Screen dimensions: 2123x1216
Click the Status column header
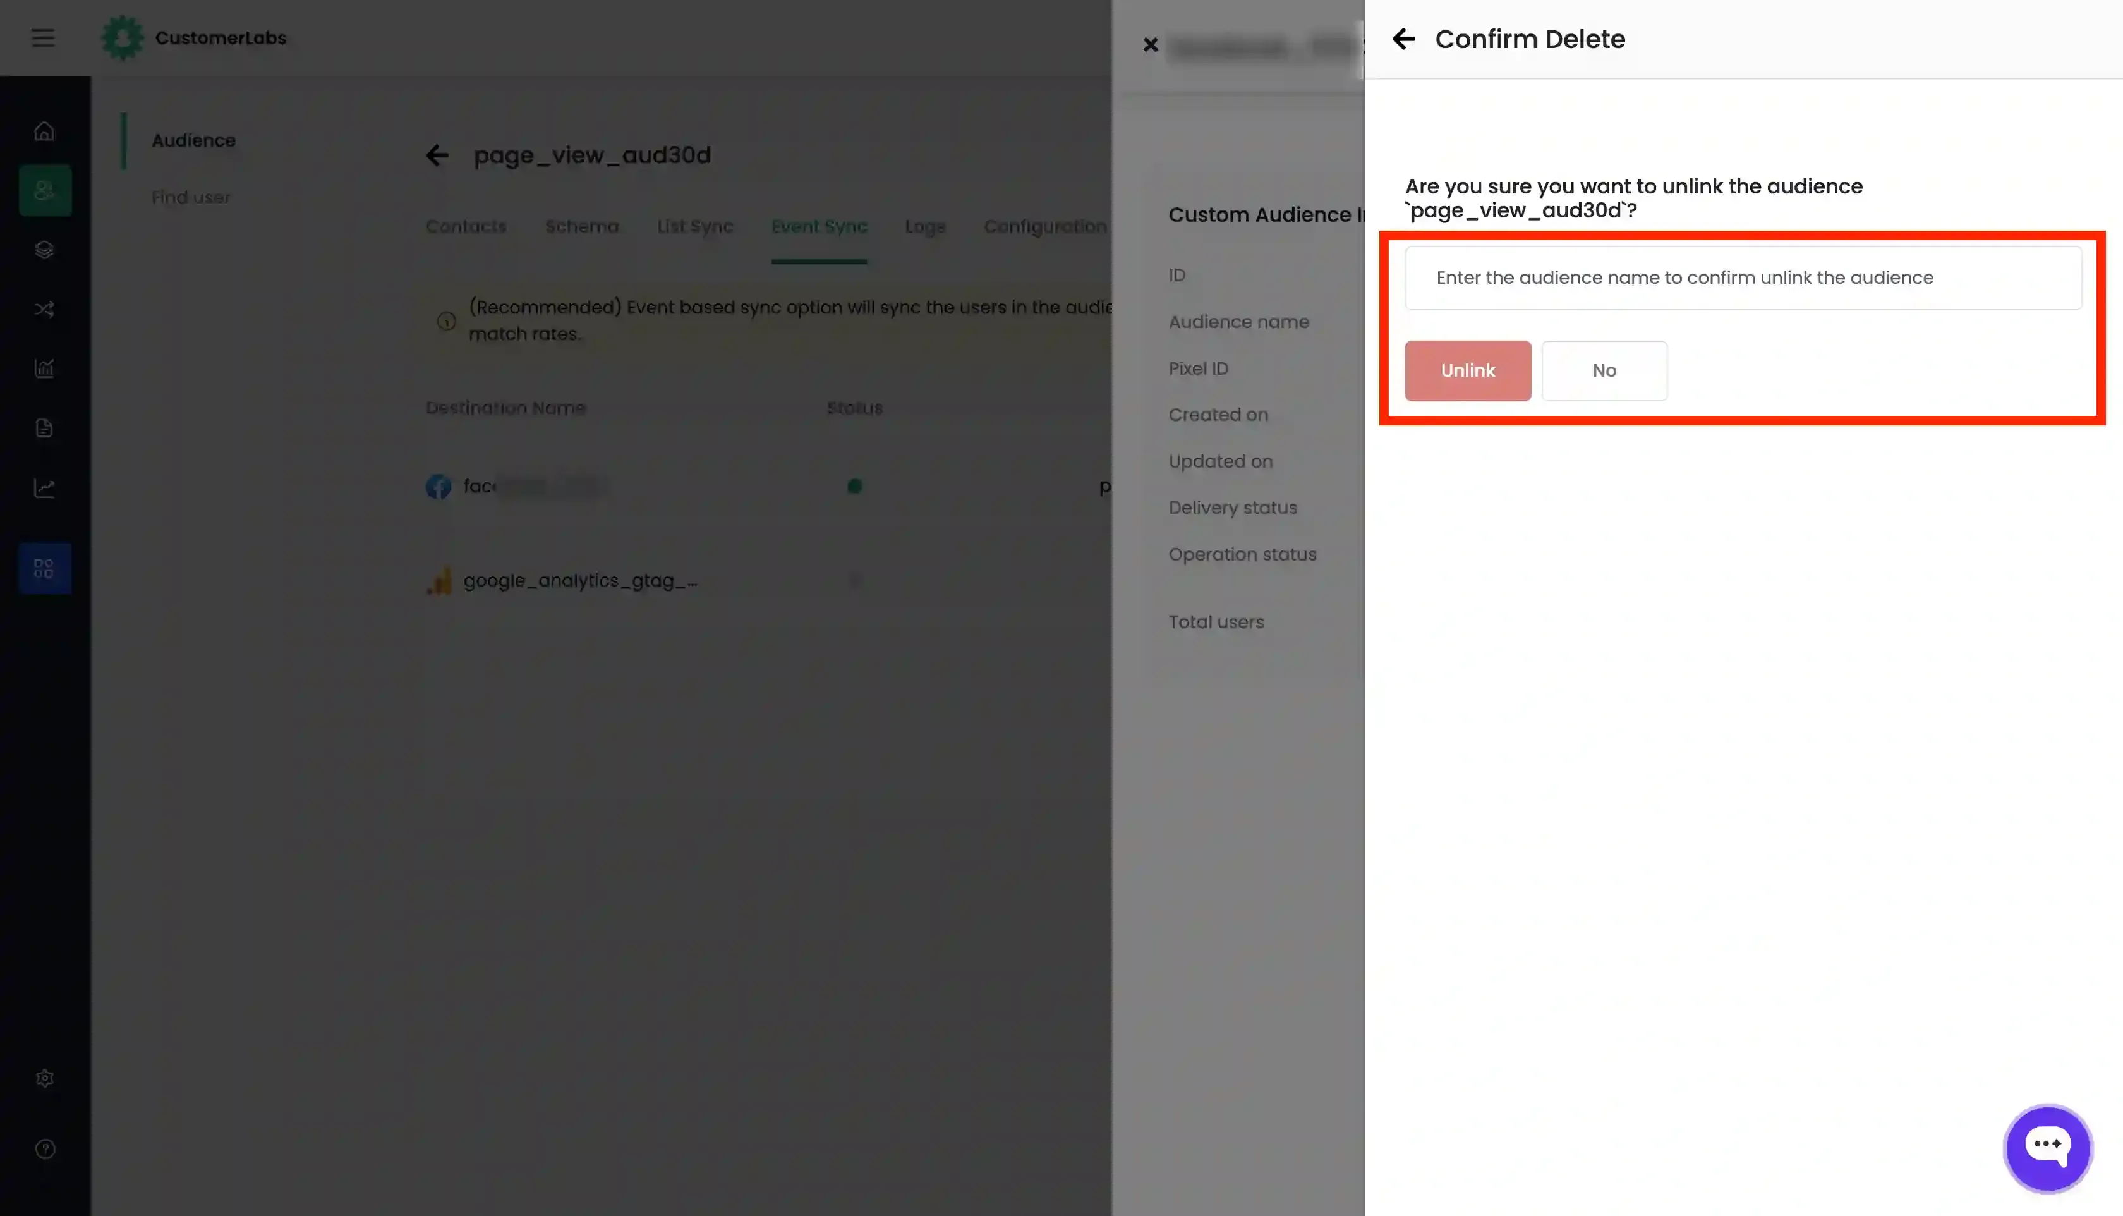(854, 408)
